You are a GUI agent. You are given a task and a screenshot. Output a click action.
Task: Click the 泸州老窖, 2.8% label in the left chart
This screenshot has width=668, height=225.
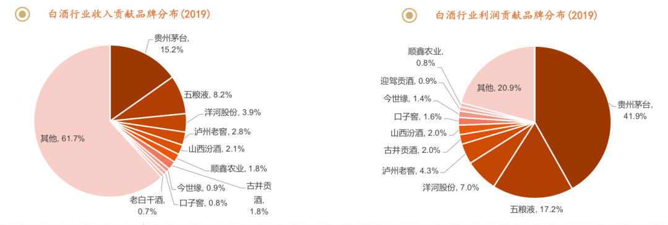221,131
